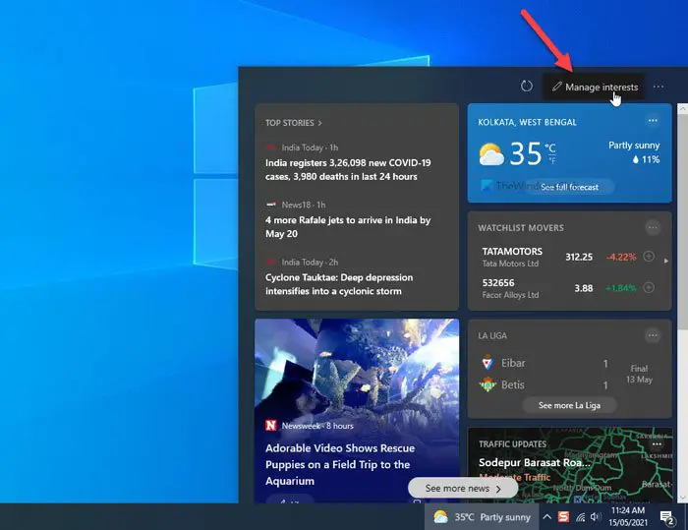Show hidden system tray icons
The image size is (688, 530).
tap(546, 517)
